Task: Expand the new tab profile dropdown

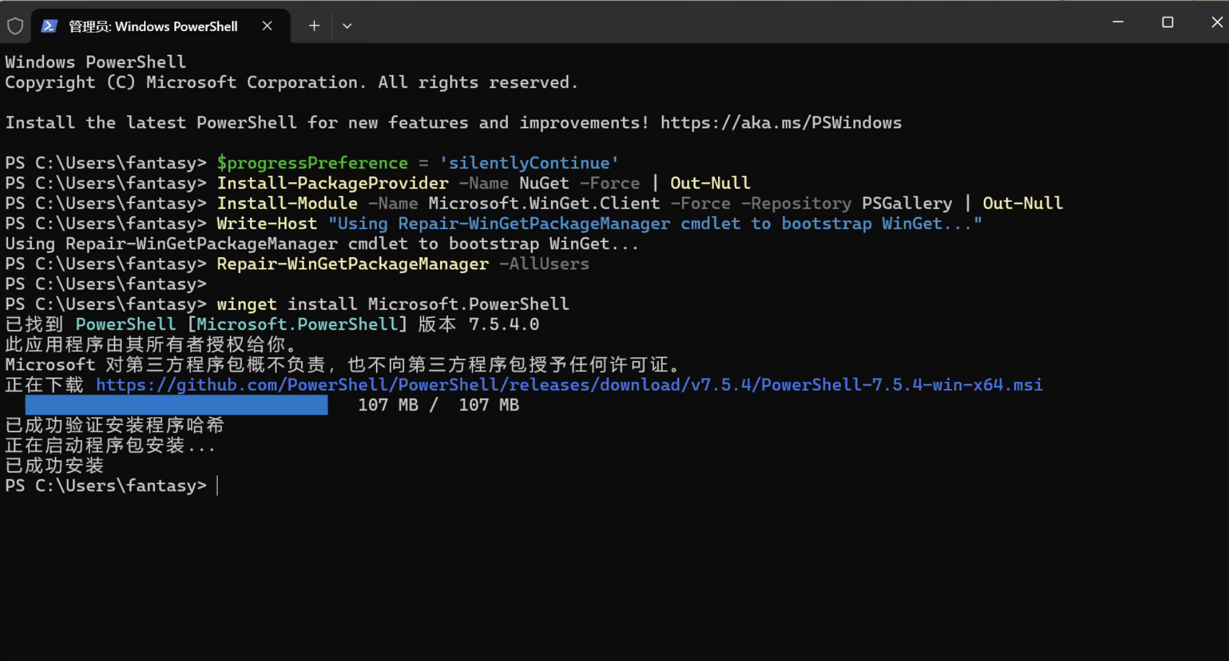Action: (347, 26)
